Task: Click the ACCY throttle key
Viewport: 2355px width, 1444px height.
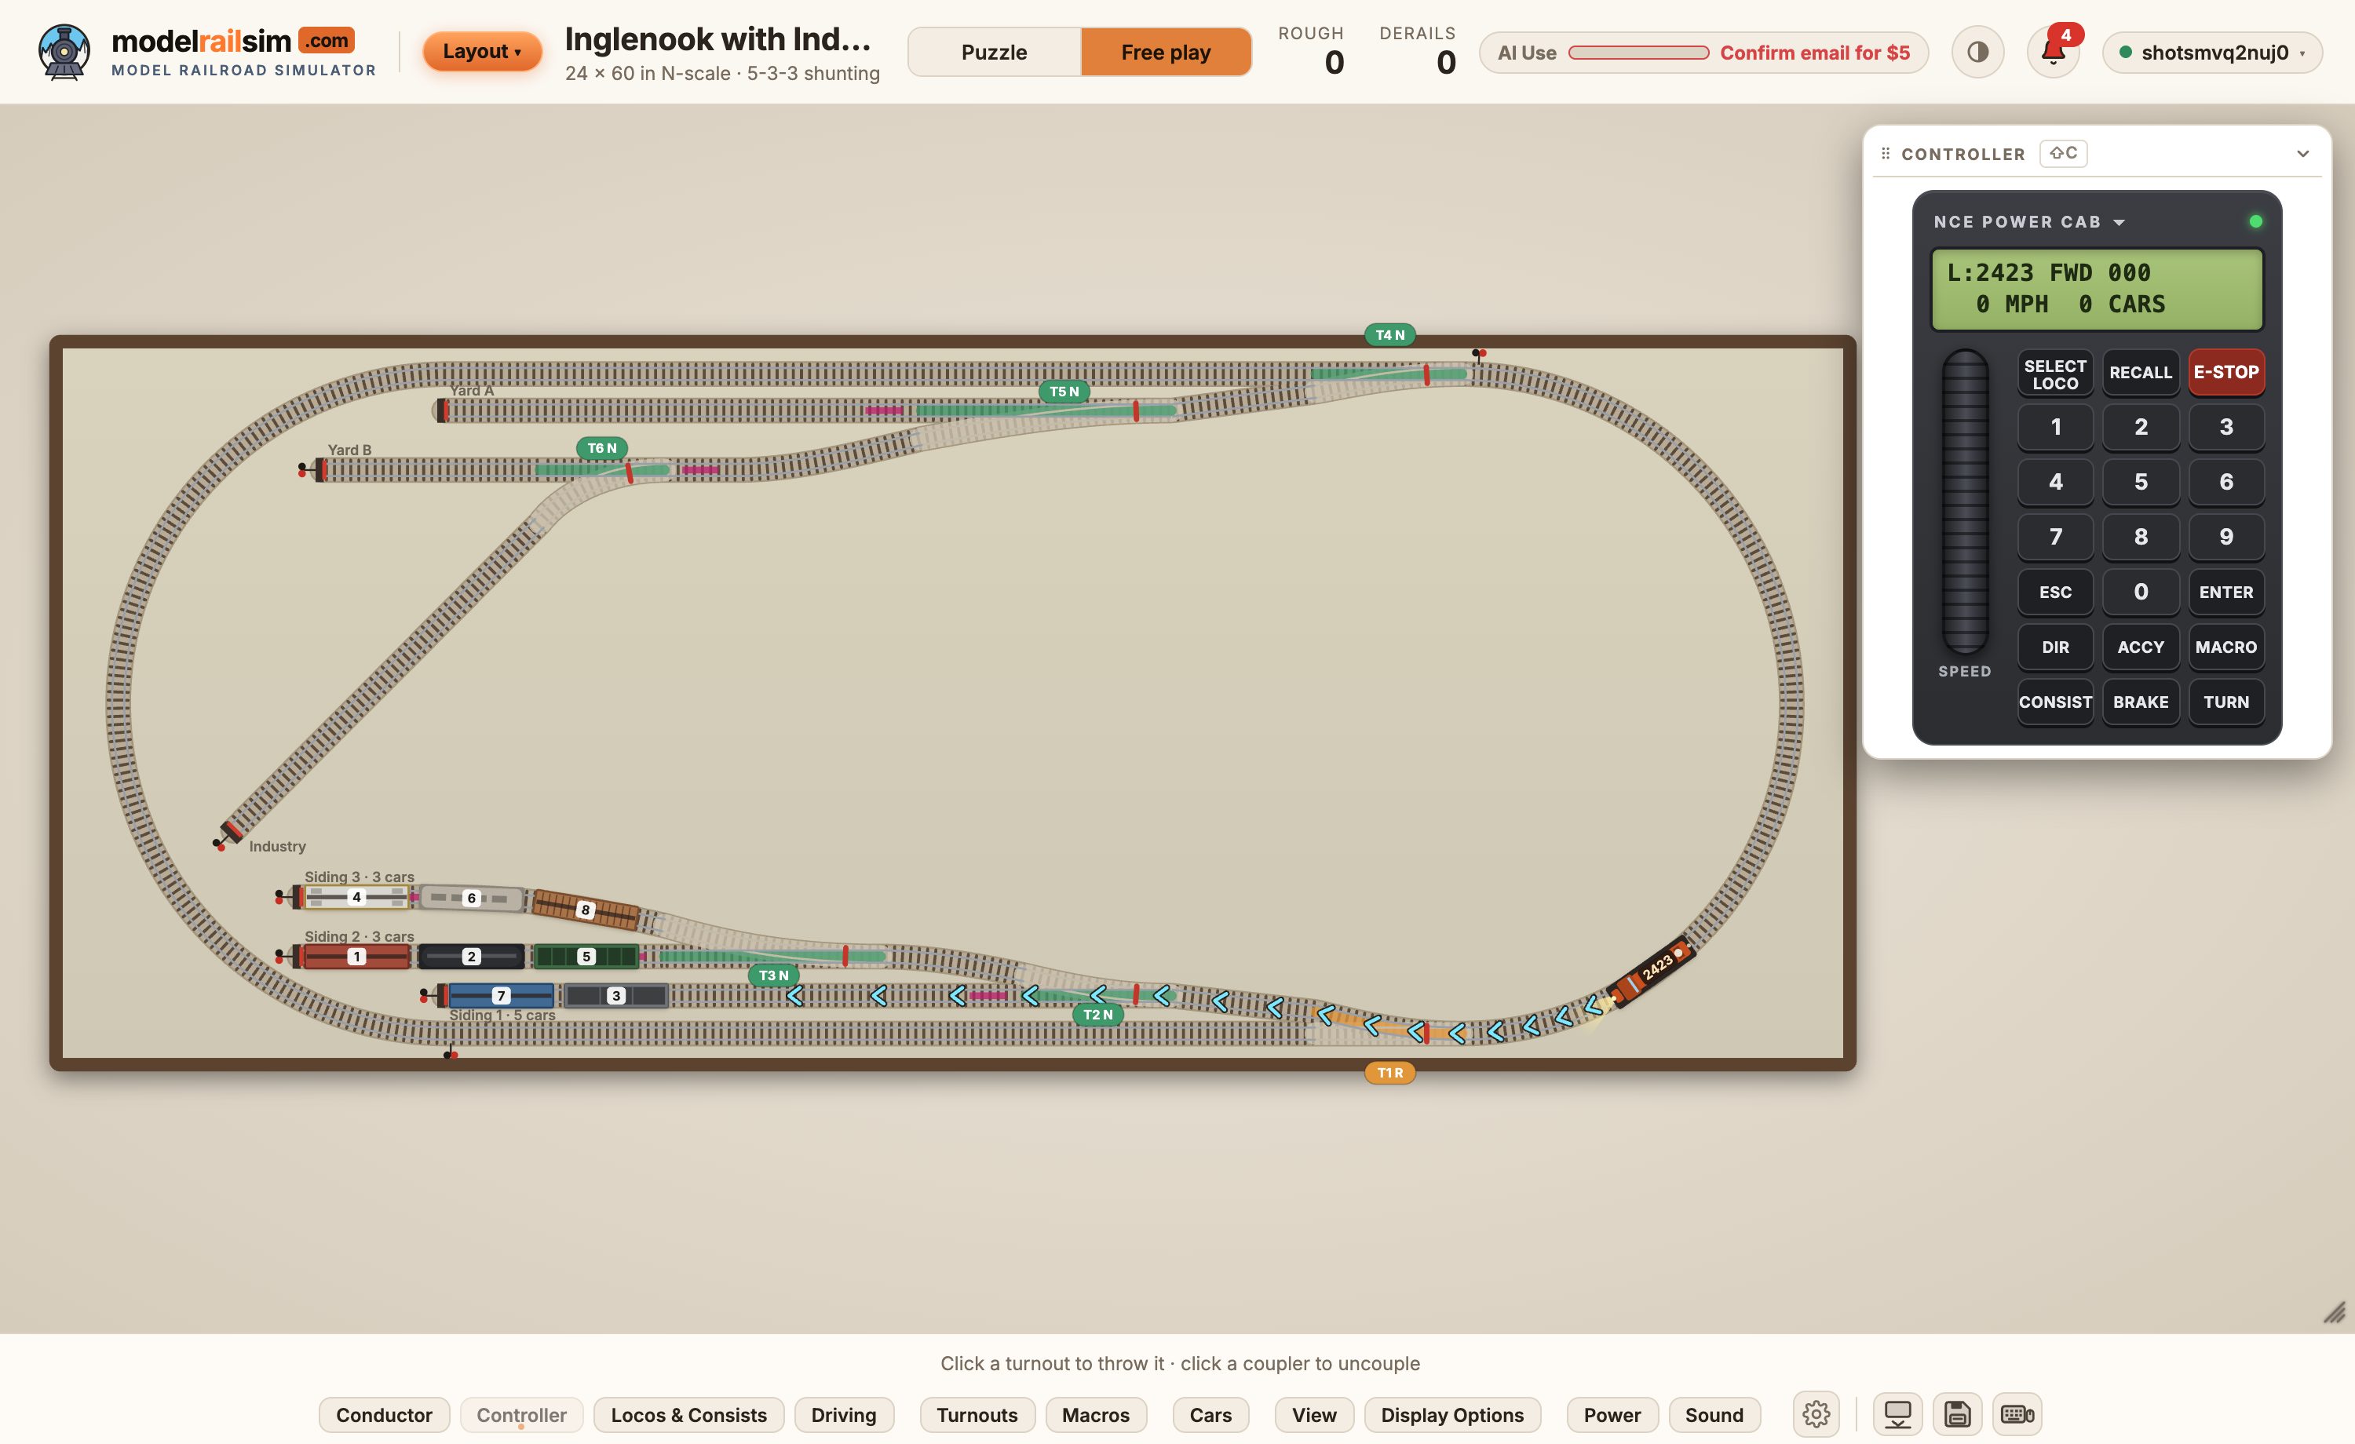Action: pos(2140,647)
